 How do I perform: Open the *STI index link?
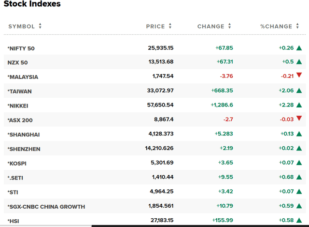[13, 192]
